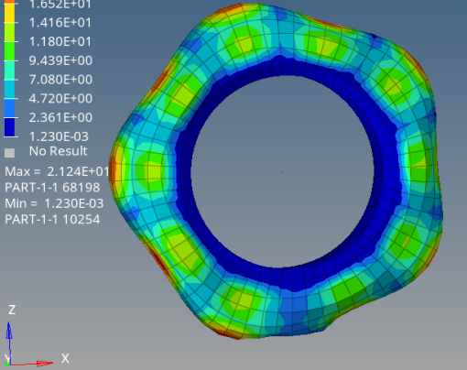Select the 1.180E+01 legend value
467x370 pixels.
(60, 41)
